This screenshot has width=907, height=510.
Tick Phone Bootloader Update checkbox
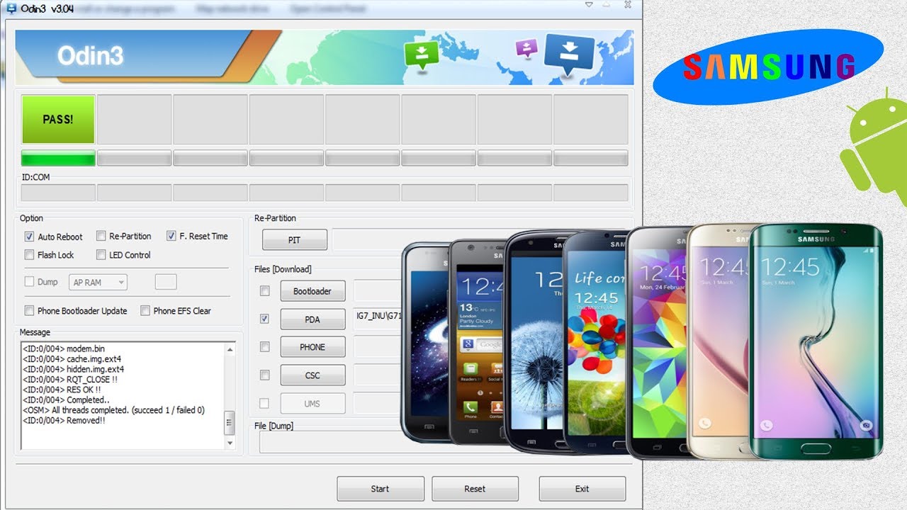[29, 310]
